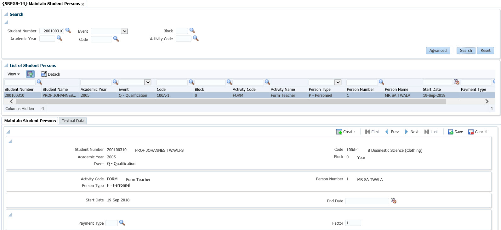Open the View menu dropdown
Image resolution: width=501 pixels, height=230 pixels.
pyautogui.click(x=14, y=74)
